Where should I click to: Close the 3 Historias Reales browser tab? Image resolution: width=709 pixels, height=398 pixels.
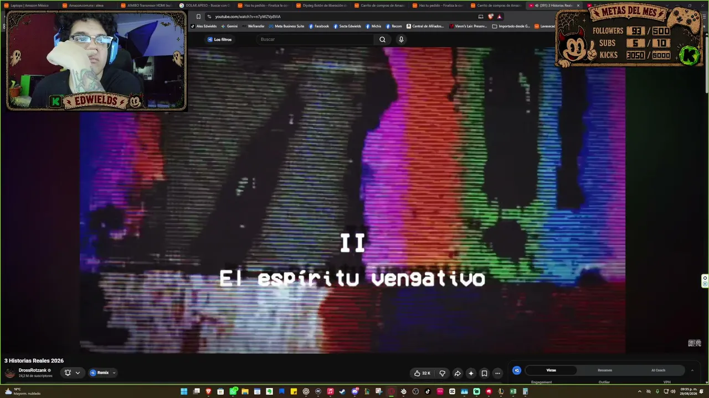578,6
